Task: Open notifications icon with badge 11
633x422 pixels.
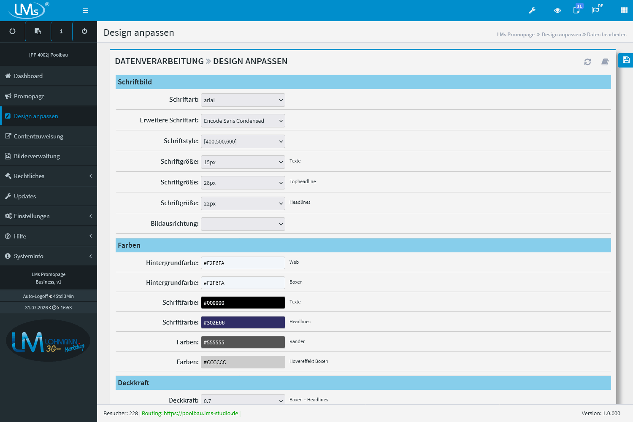Action: pos(577,9)
